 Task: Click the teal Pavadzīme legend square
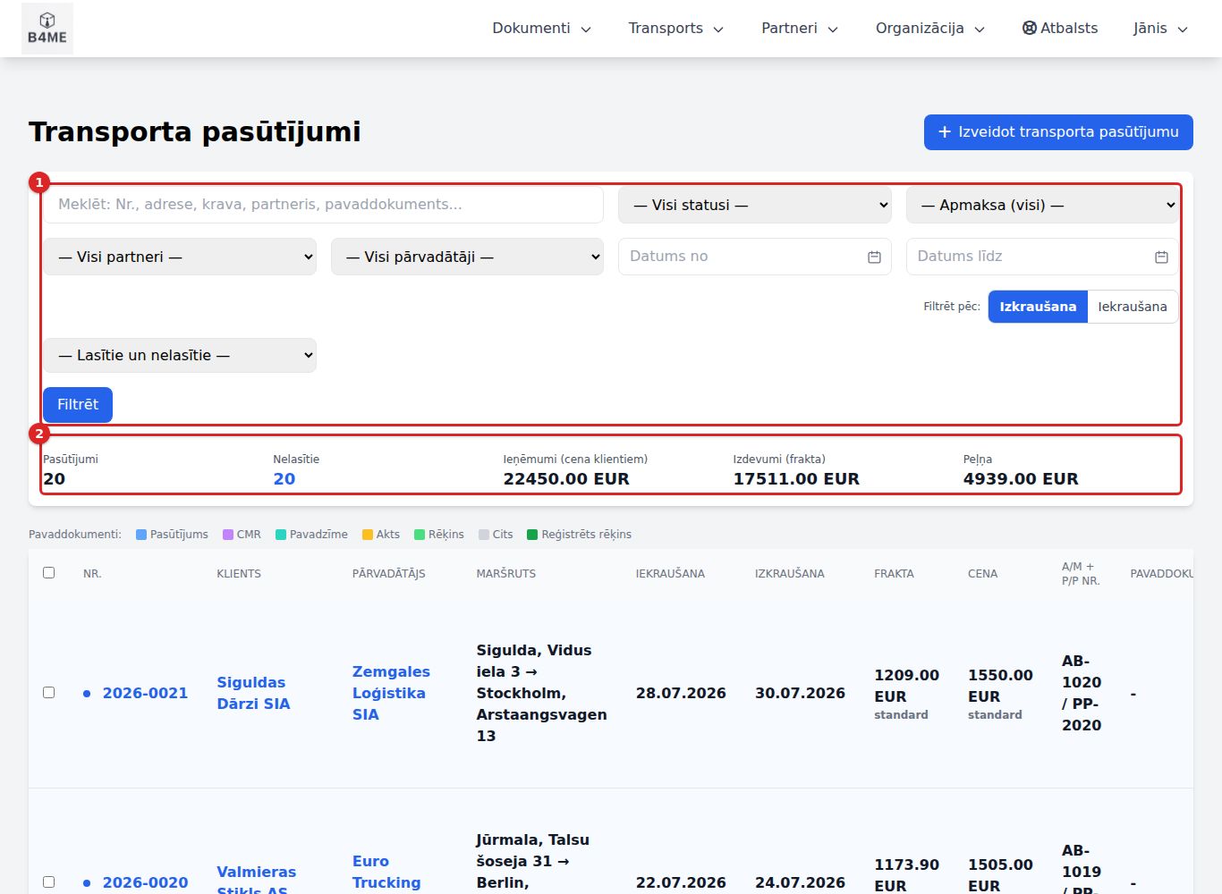click(x=281, y=535)
